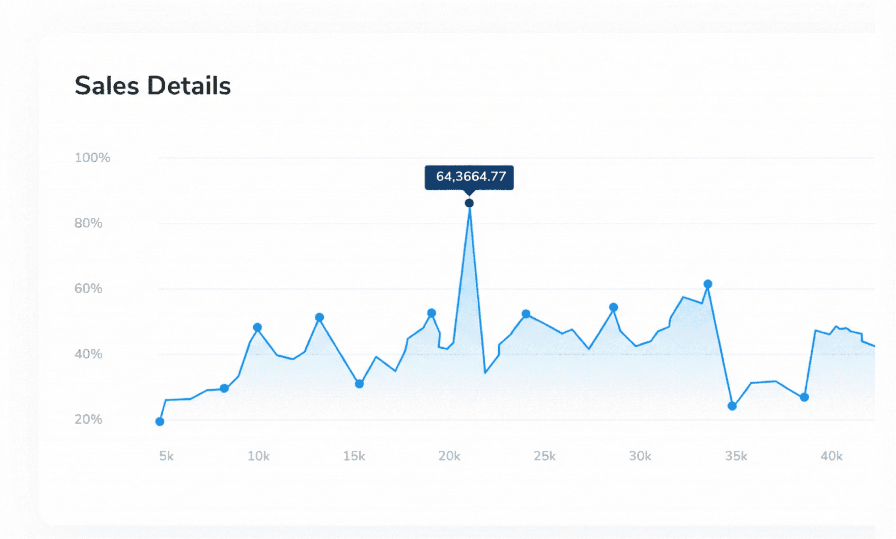The image size is (896, 539).
Task: Select the lowest data point near 35k
Action: pyautogui.click(x=732, y=406)
